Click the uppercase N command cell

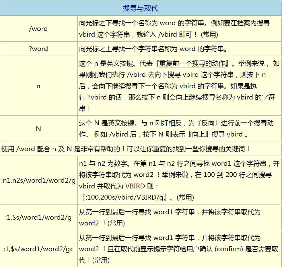click(x=38, y=128)
